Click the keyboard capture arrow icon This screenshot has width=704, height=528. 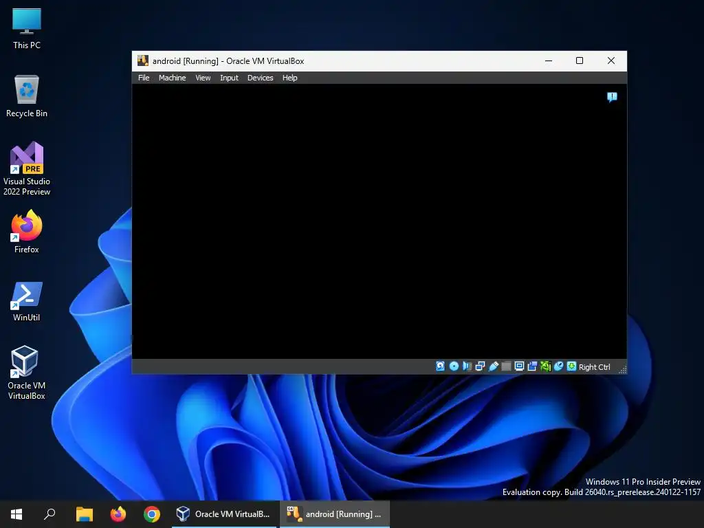(x=571, y=366)
